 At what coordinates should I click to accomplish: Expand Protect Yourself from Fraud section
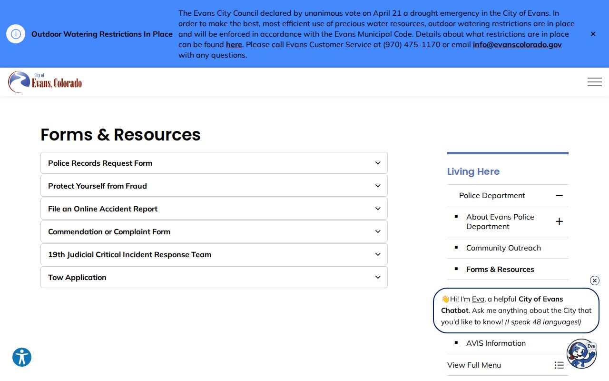click(214, 186)
